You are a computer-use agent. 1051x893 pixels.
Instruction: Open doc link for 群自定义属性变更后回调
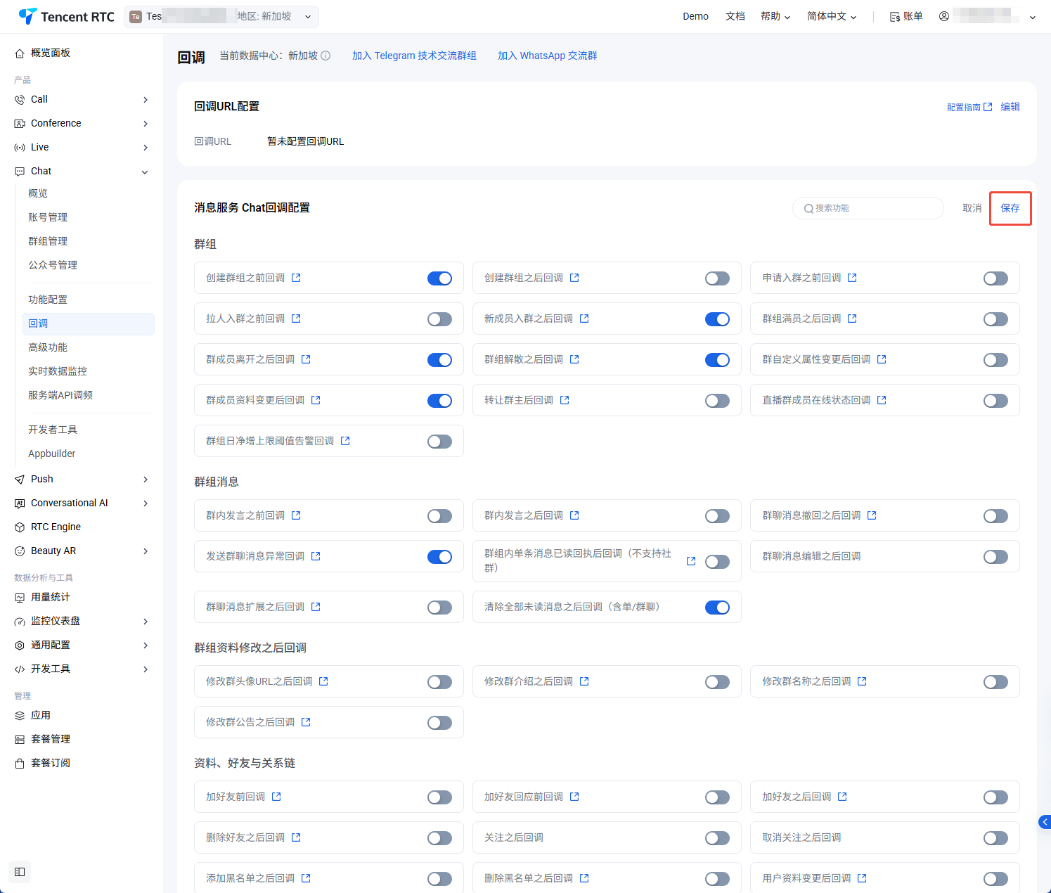882,359
